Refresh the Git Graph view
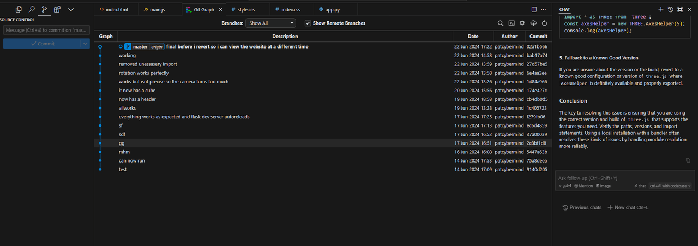 [544, 23]
